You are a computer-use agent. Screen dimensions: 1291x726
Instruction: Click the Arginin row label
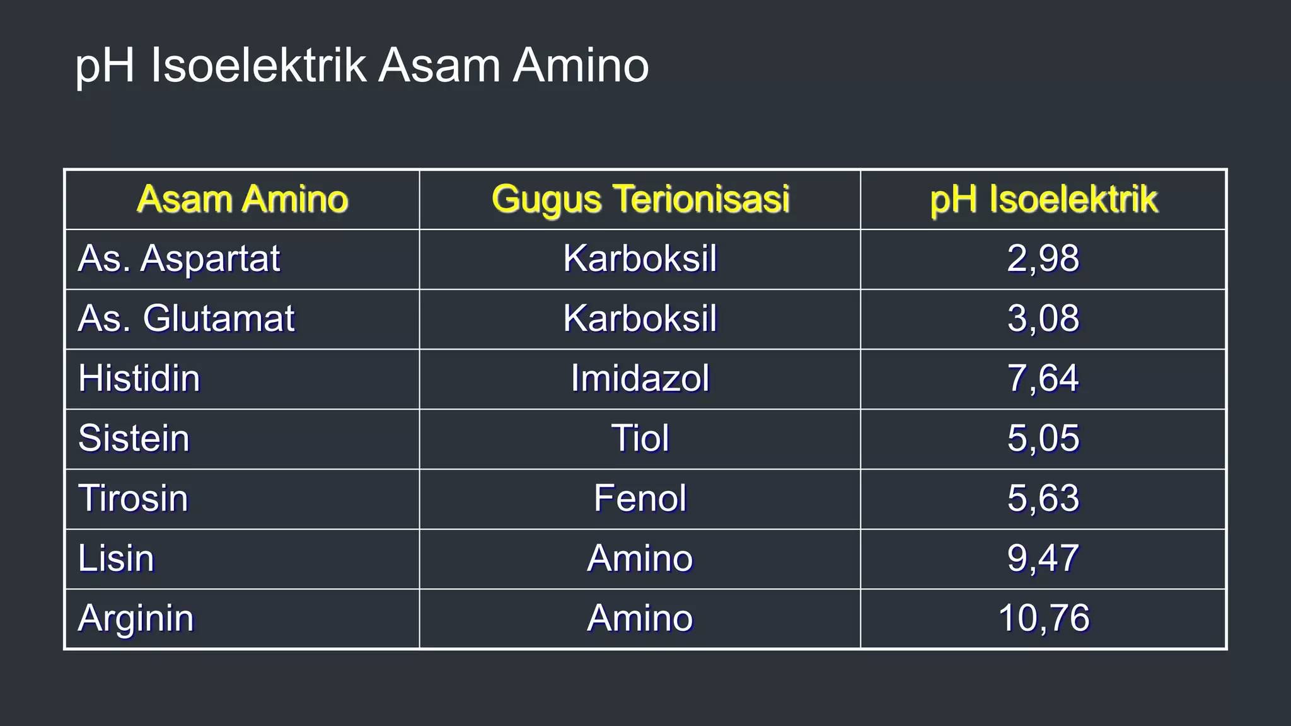pos(136,619)
